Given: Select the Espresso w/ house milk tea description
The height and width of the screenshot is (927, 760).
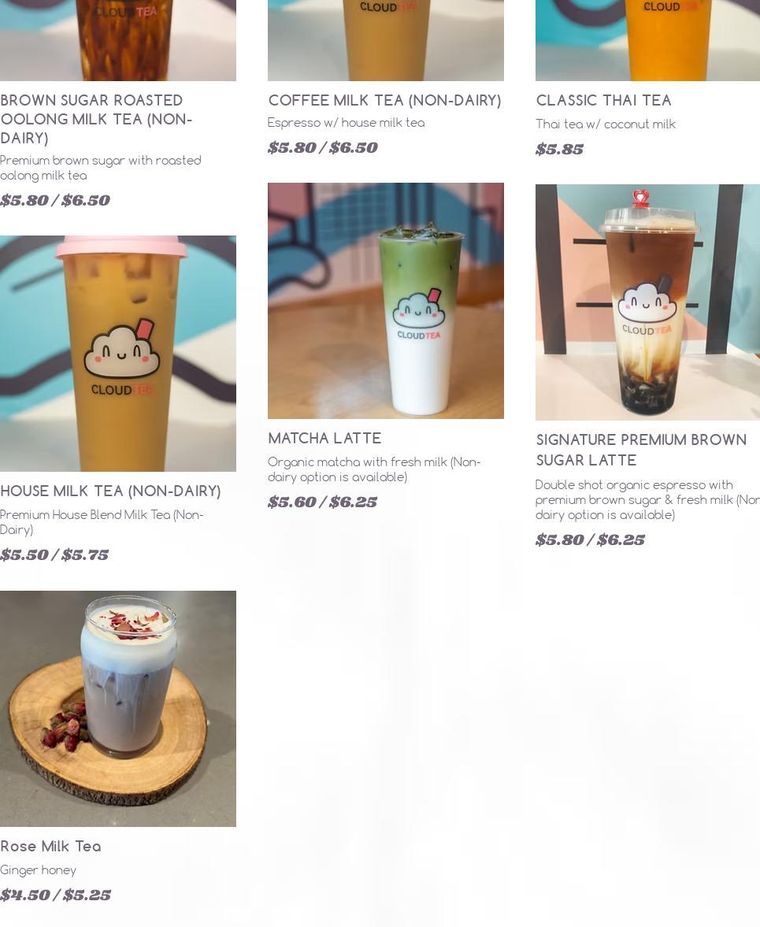Looking at the screenshot, I should click(347, 123).
